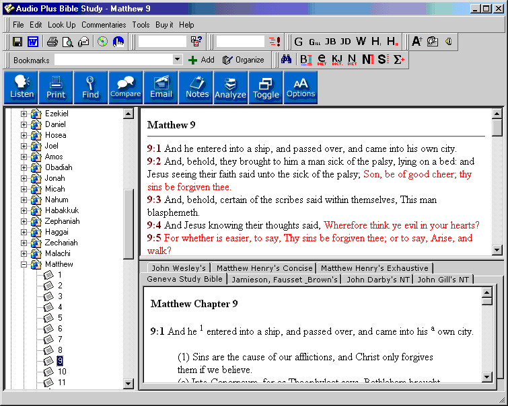Select Matthew chapter 10 in tree
508x406 pixels.
(62, 372)
